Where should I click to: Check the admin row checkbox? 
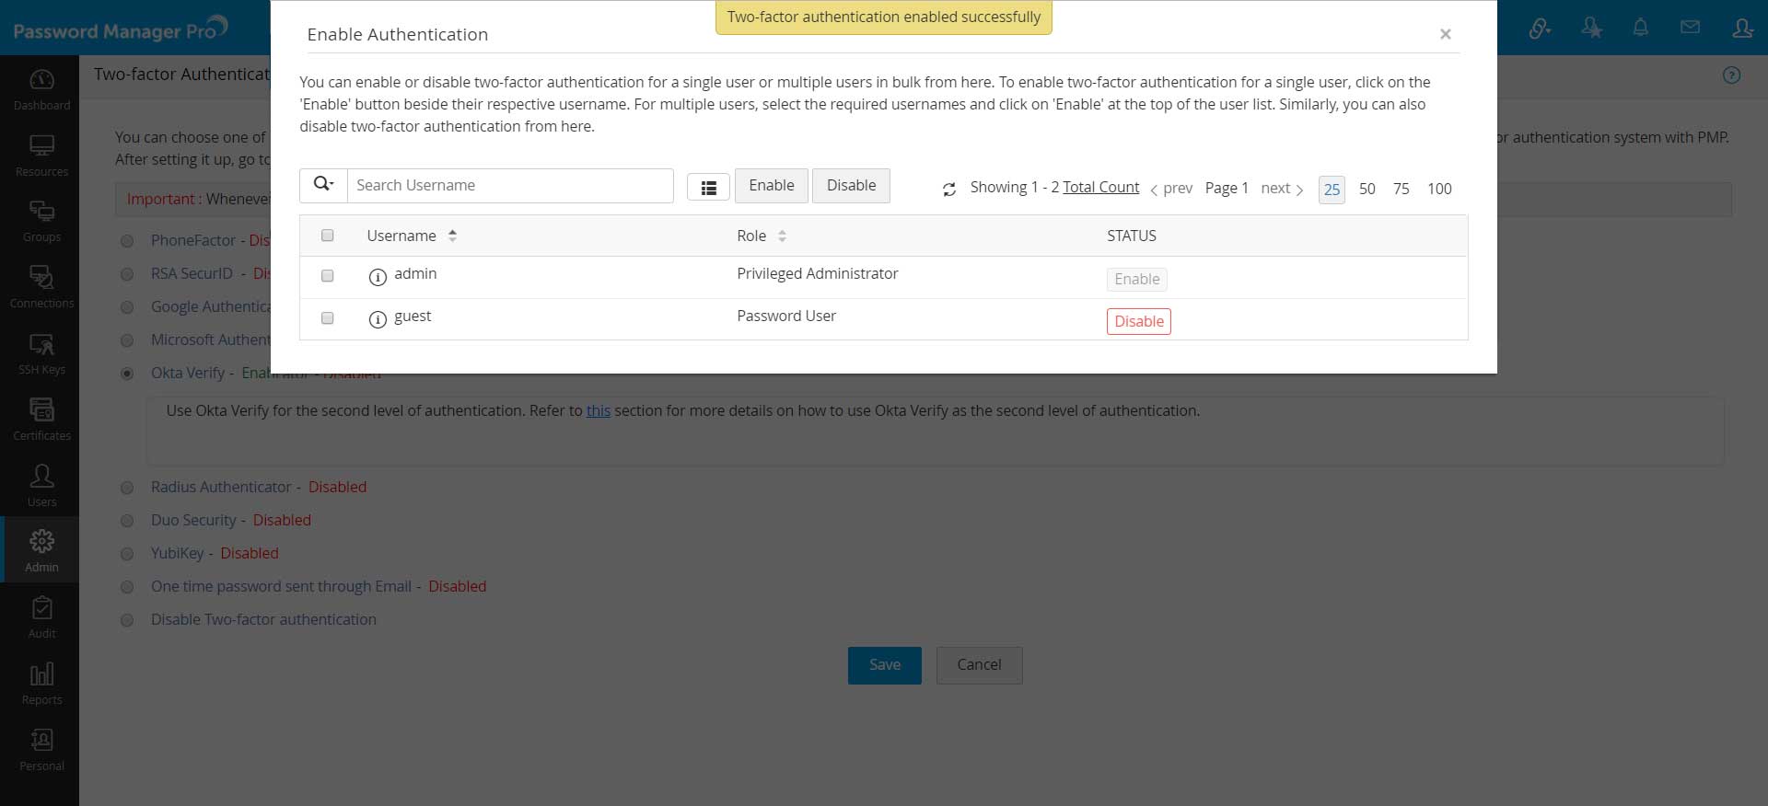tap(327, 275)
